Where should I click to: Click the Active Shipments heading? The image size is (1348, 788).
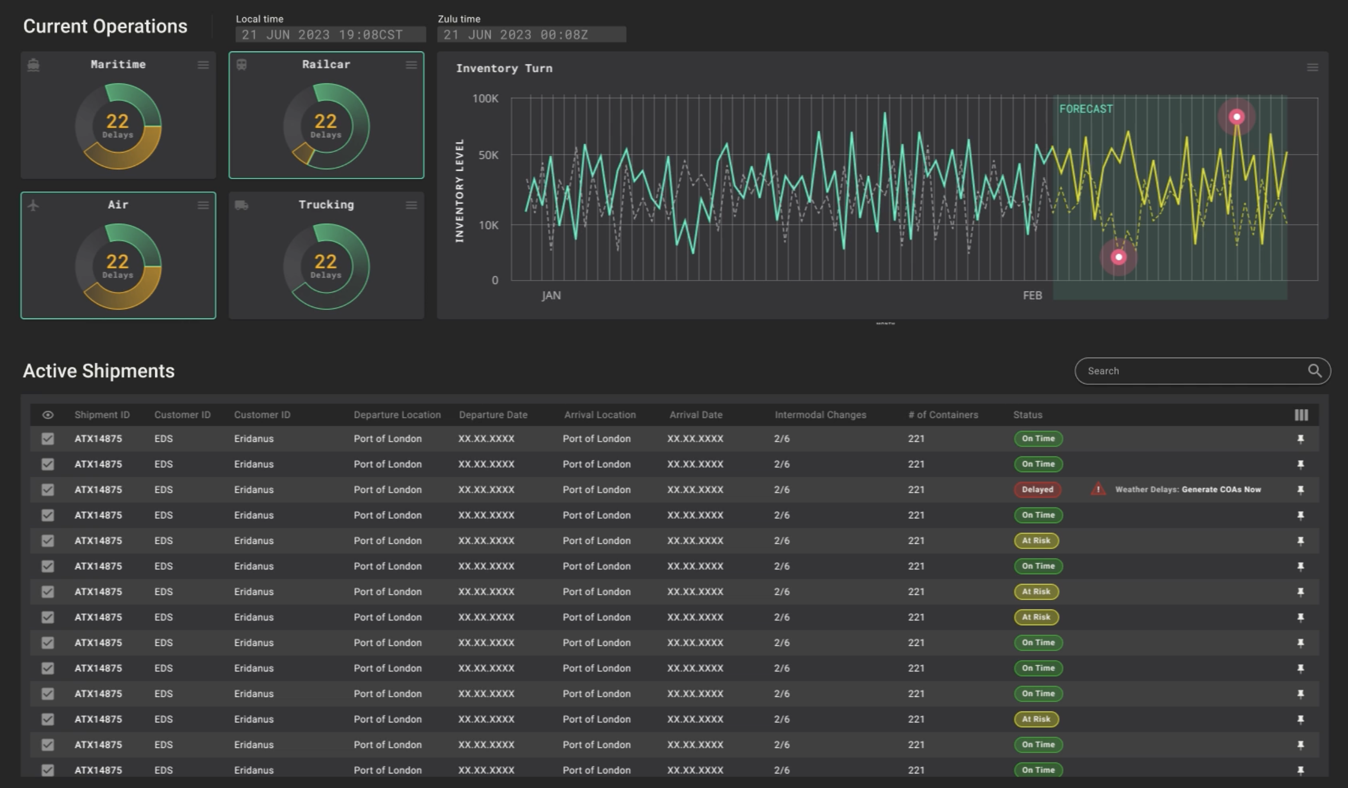pos(99,371)
